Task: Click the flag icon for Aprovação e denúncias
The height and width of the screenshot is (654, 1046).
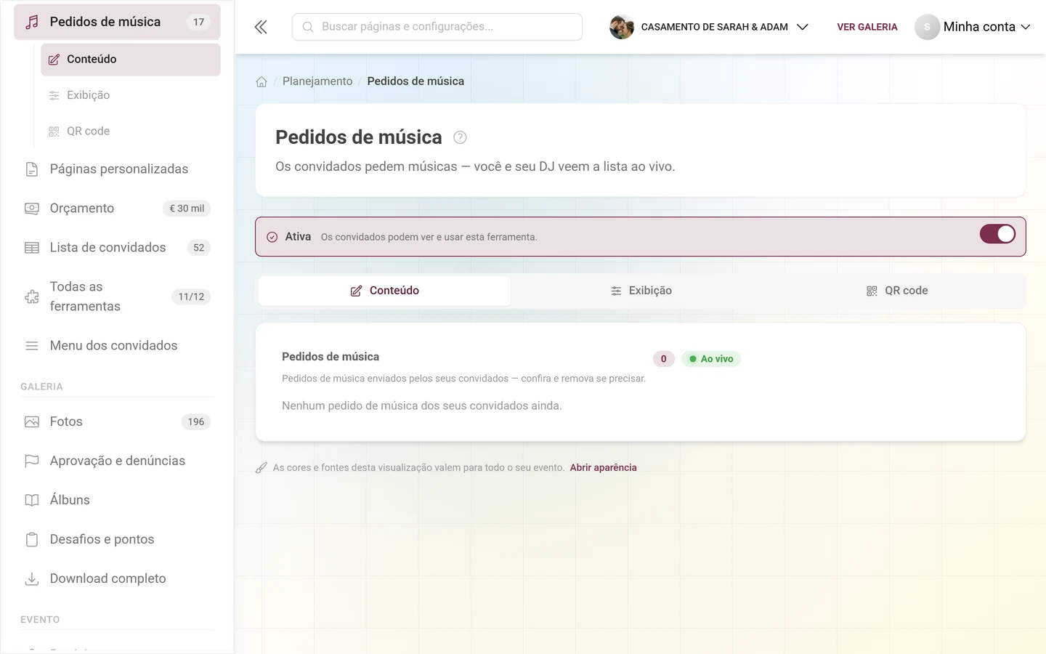Action: [x=32, y=461]
